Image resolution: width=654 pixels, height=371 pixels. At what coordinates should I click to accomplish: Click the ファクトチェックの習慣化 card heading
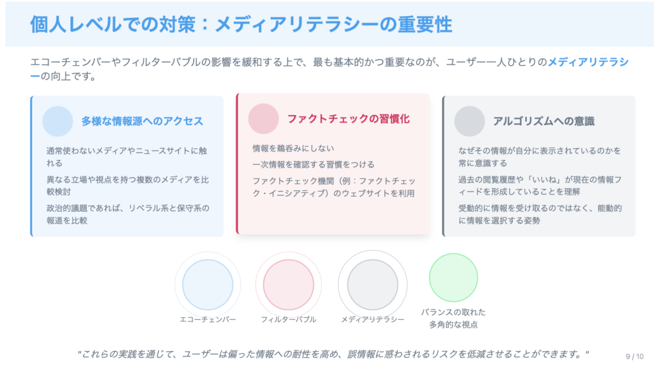tap(348, 119)
